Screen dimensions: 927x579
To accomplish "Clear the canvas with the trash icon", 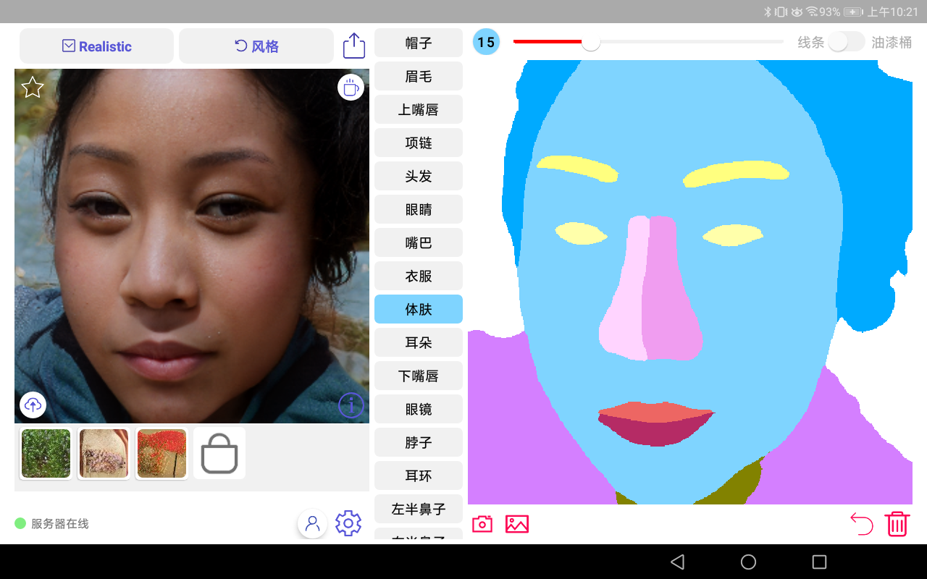I will tap(897, 523).
